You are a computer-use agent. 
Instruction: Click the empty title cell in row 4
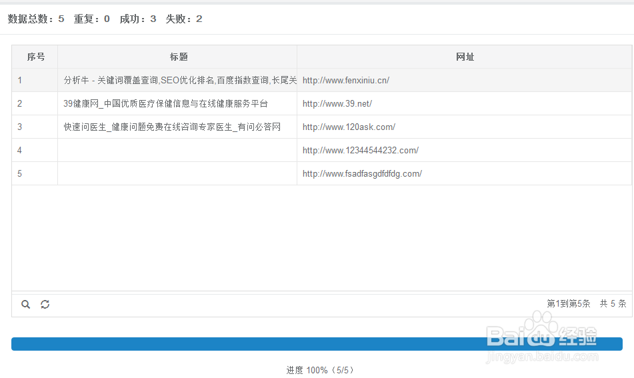click(177, 151)
